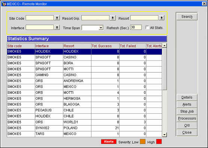Select the BLAGOQA resort cell
The image size is (208, 148).
(77, 104)
